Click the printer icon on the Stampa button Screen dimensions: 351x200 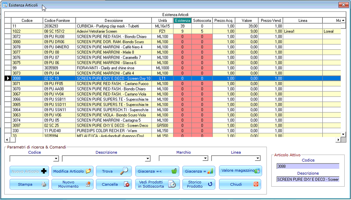tap(44, 184)
